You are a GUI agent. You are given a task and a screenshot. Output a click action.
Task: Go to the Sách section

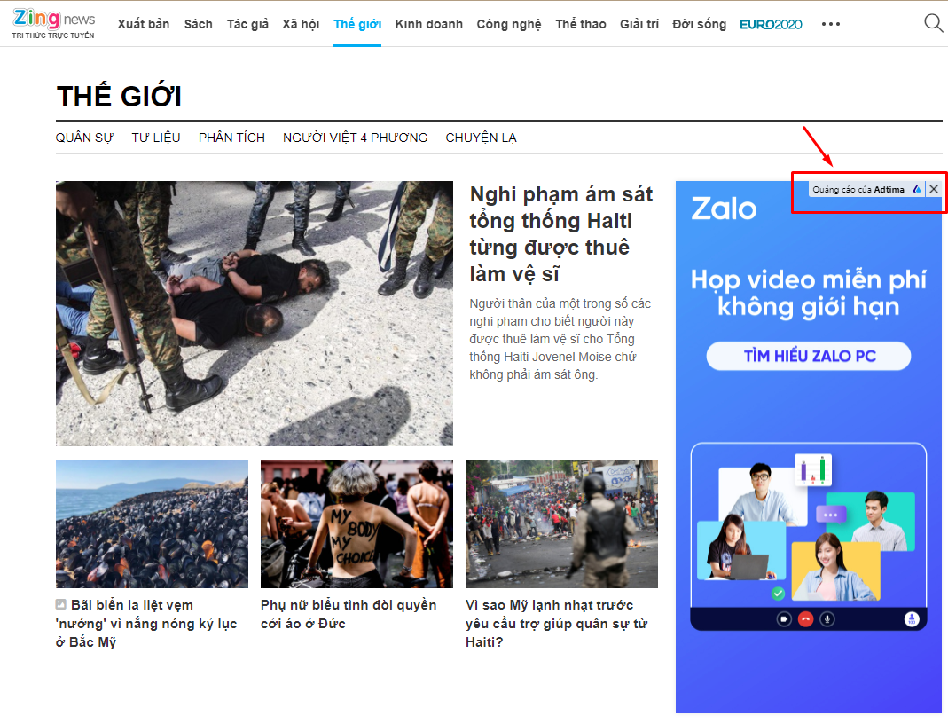pos(199,24)
